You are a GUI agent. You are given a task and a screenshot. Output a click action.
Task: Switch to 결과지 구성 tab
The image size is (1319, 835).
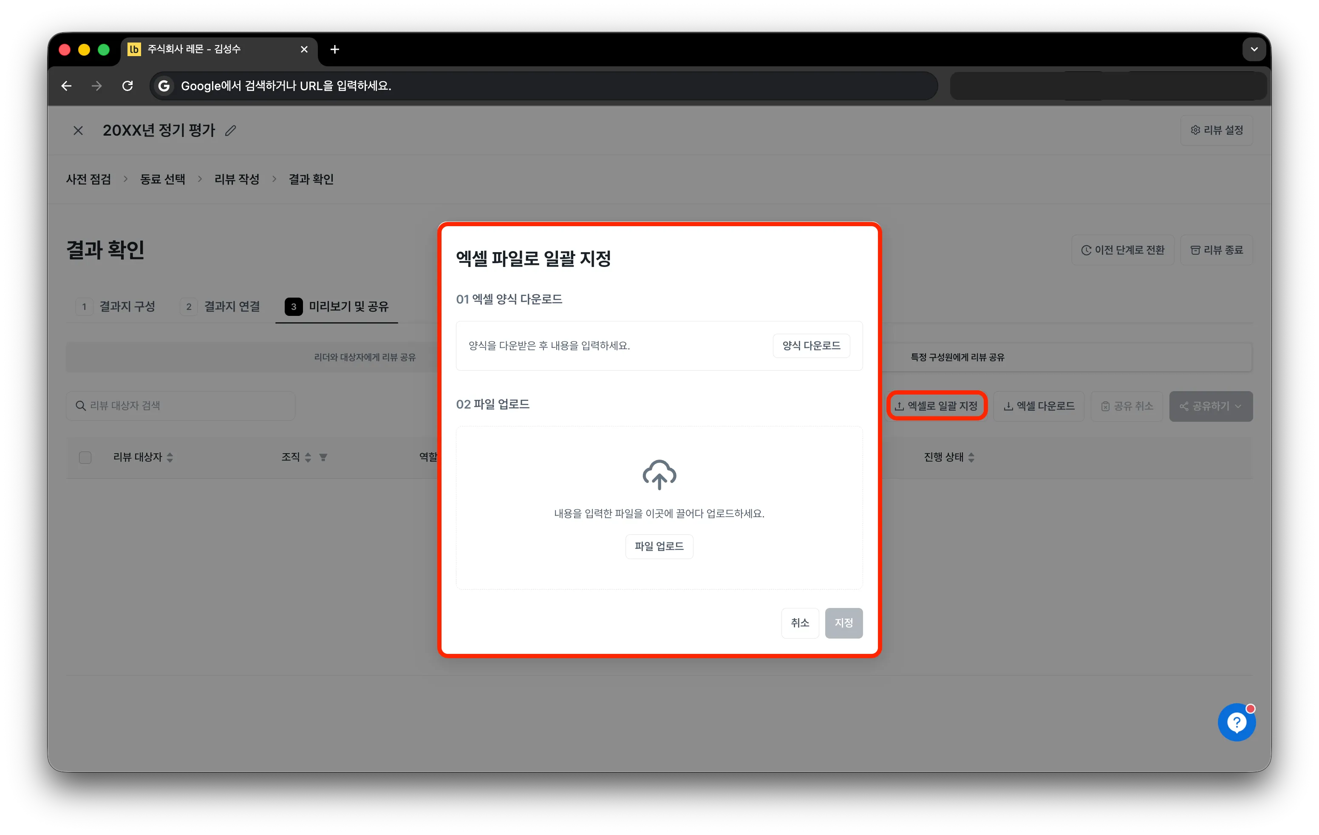[116, 306]
